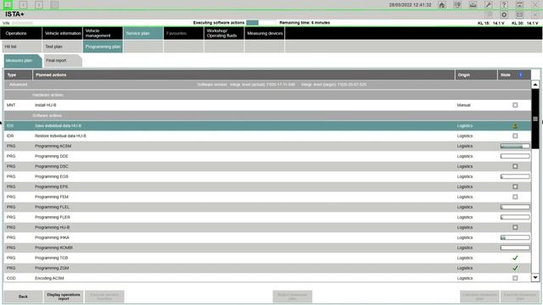The width and height of the screenshot is (543, 305).
Task: Open the Workshop/Operating fluids tab
Action: (x=224, y=33)
